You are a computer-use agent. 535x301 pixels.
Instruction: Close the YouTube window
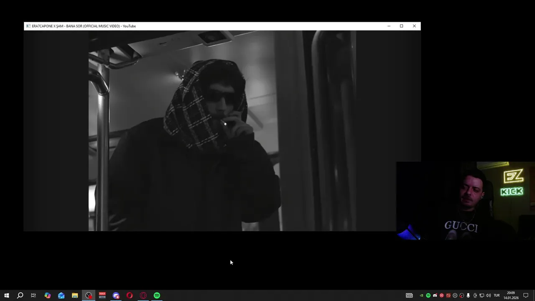(414, 26)
